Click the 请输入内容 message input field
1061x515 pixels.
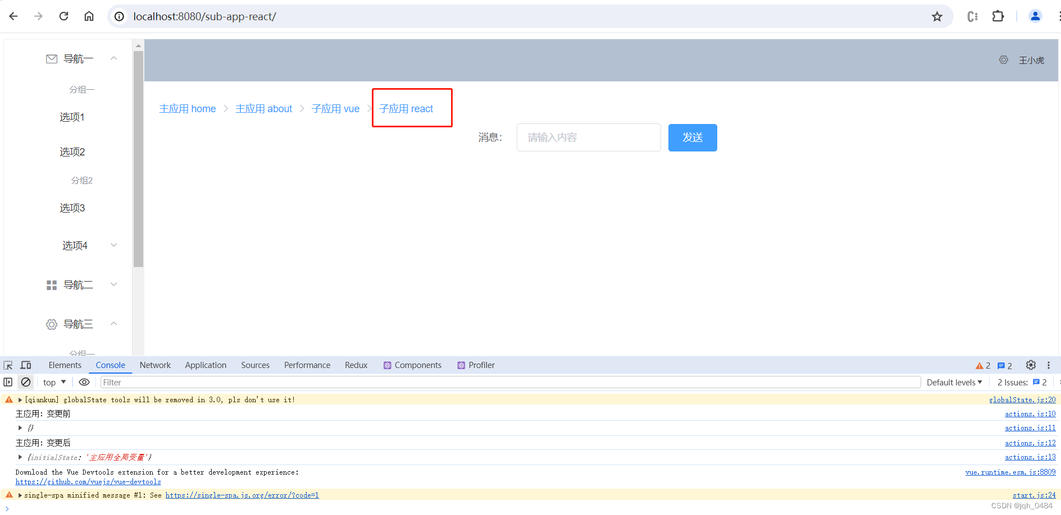click(x=589, y=137)
